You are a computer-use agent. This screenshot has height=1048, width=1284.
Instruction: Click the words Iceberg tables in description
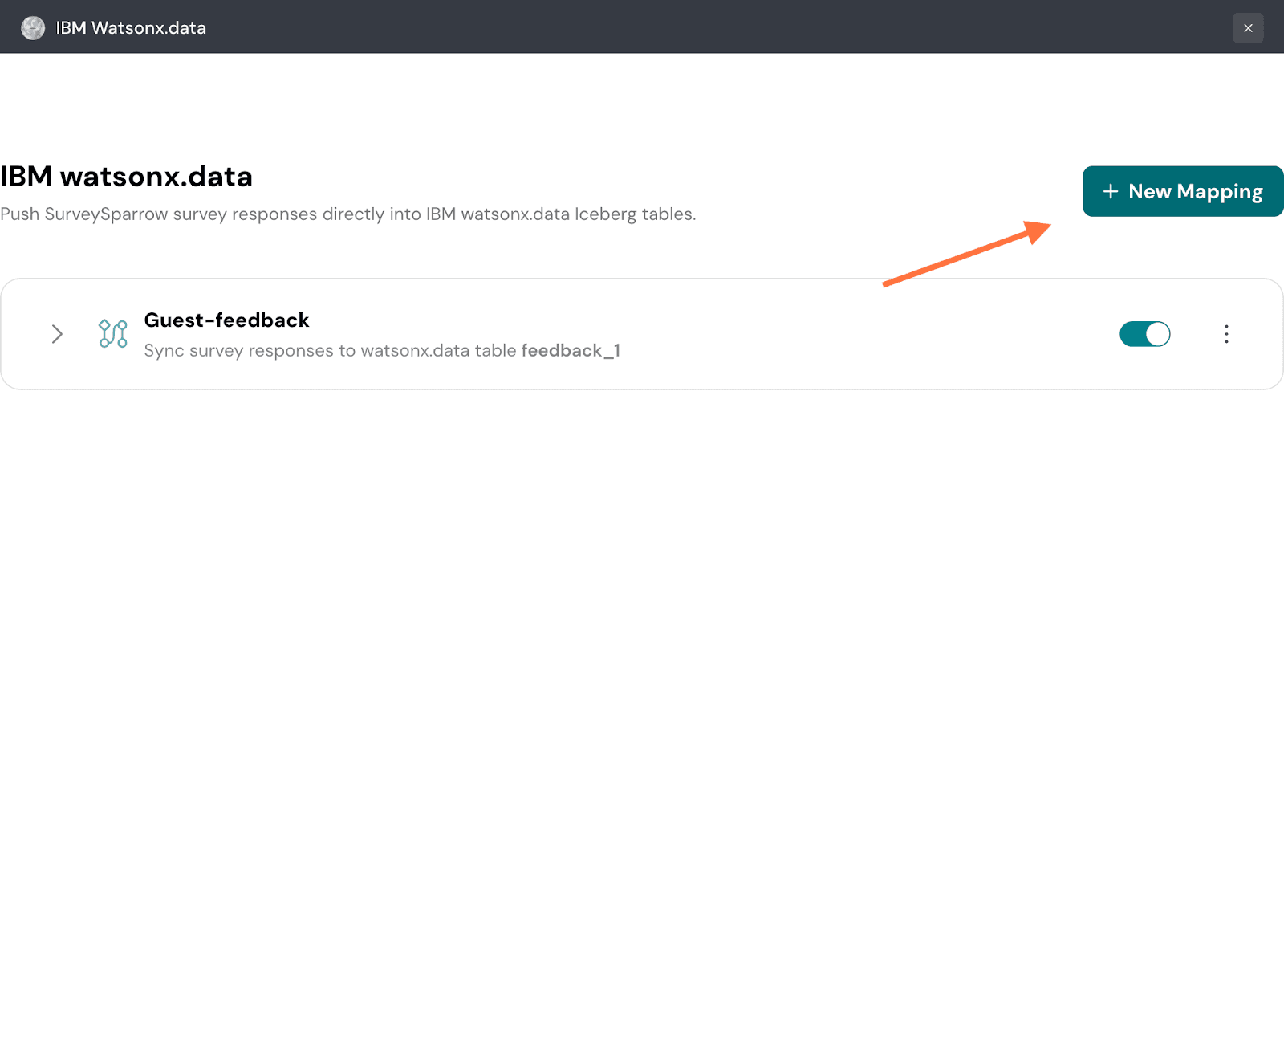pos(634,214)
